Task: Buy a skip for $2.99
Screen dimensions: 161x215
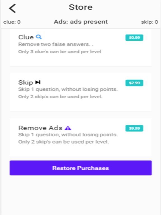Action: coord(134,83)
